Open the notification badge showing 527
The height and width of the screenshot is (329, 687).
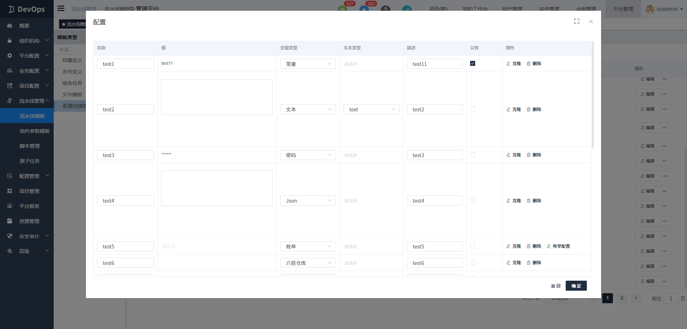(349, 4)
